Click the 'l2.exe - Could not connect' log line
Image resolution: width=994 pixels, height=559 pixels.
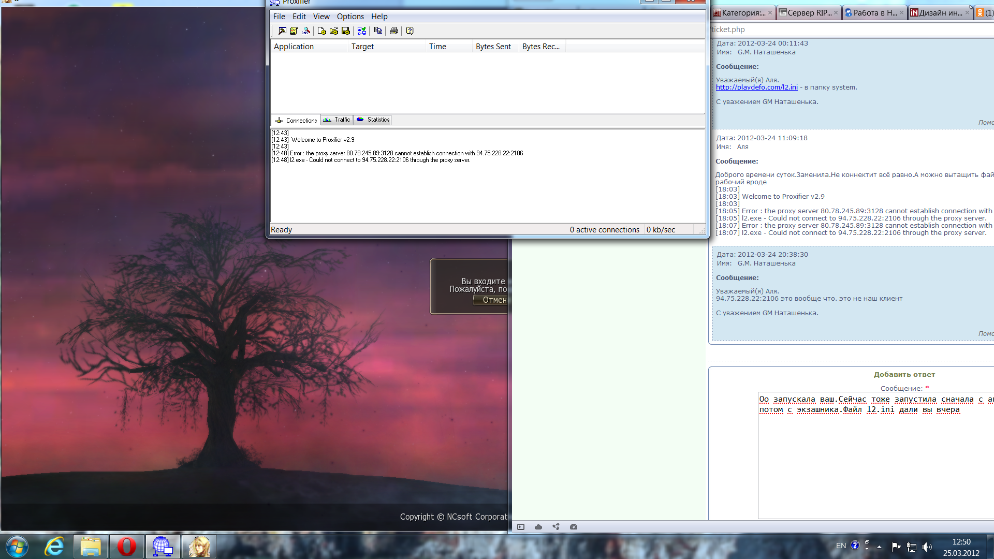pyautogui.click(x=371, y=160)
